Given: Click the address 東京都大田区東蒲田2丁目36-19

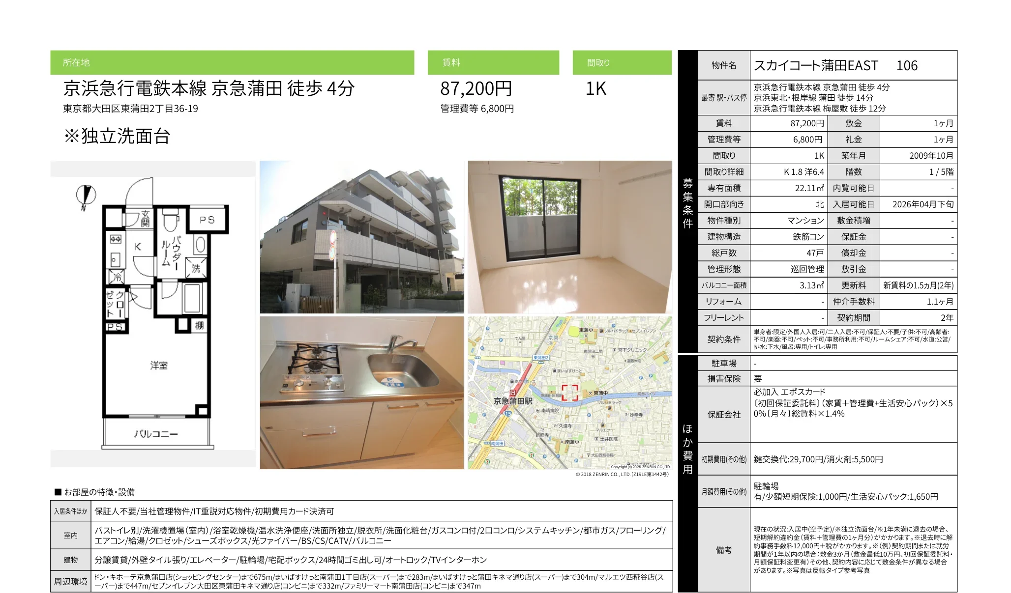Looking at the screenshot, I should [x=130, y=109].
